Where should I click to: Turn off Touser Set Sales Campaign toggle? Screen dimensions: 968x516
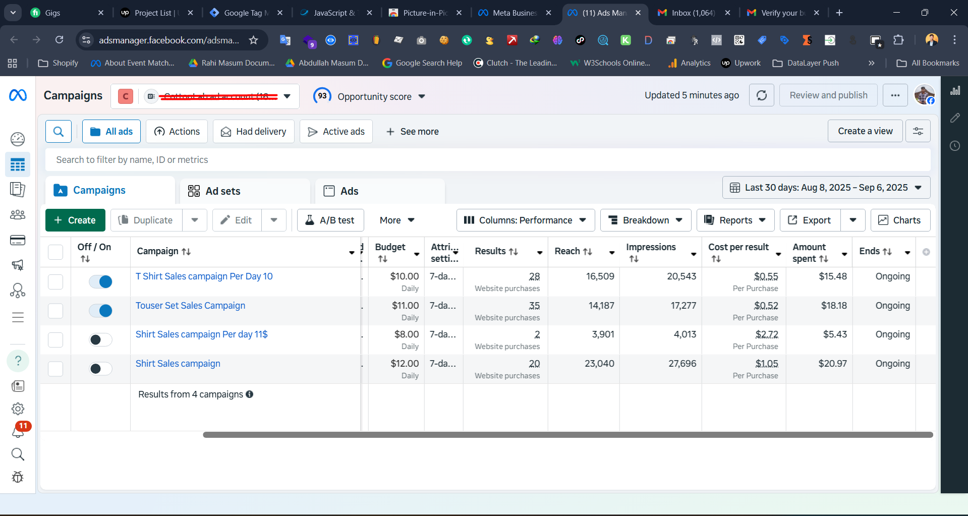pos(101,311)
